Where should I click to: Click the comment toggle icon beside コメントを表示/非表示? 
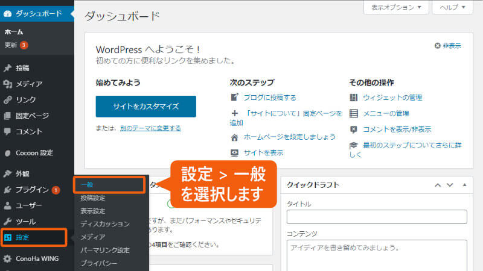point(354,129)
